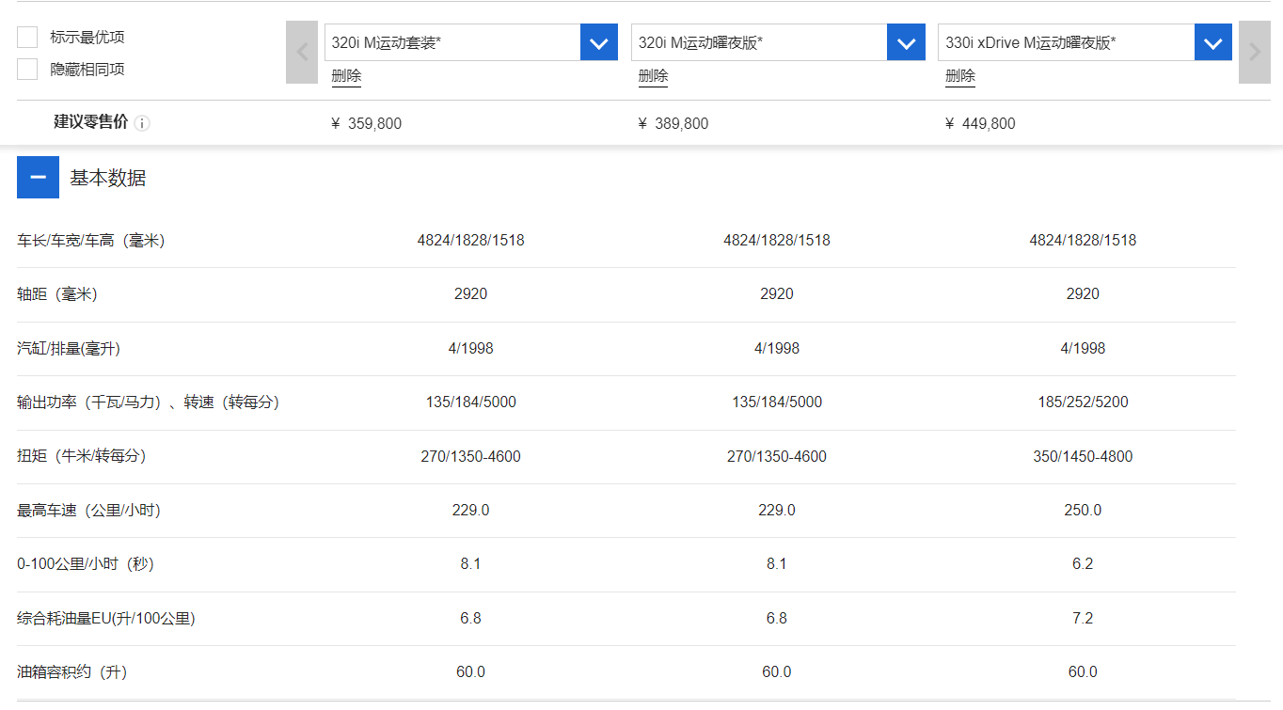Enable the 标示最优项 checkbox

[28, 37]
